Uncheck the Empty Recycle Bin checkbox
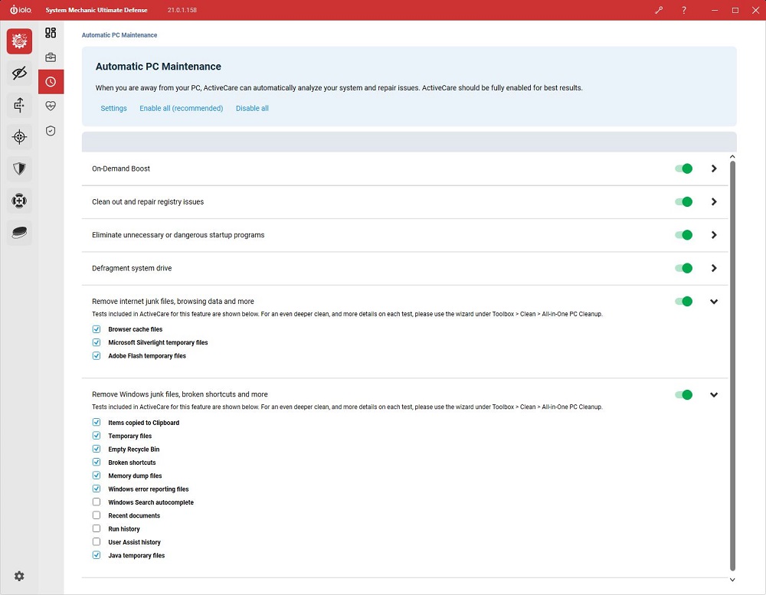The width and height of the screenshot is (766, 595). pos(97,449)
